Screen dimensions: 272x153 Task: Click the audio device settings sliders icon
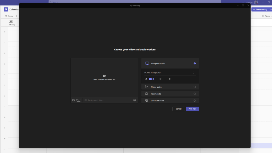(194, 73)
